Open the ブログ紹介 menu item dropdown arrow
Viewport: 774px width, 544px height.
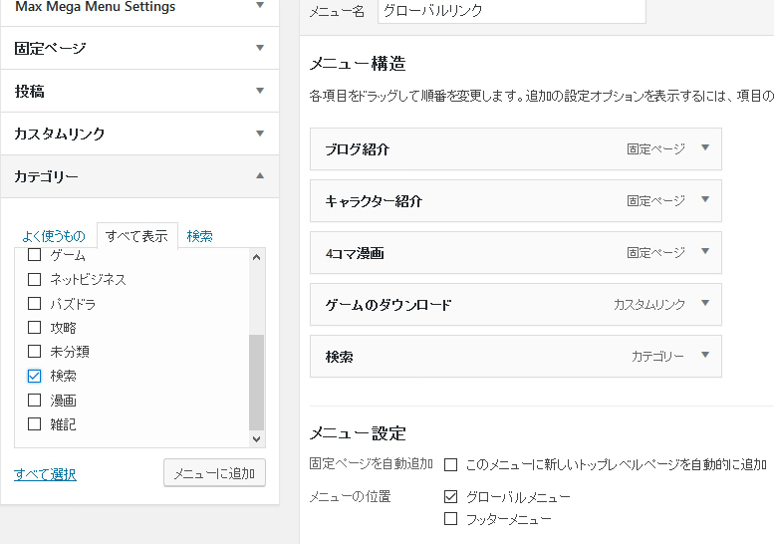coord(705,147)
